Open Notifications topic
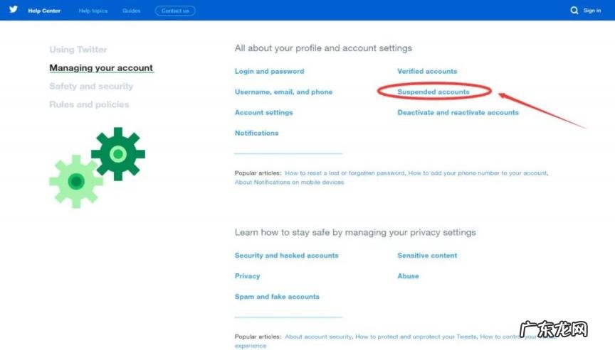Screen dimensions: 615x350 (256, 133)
